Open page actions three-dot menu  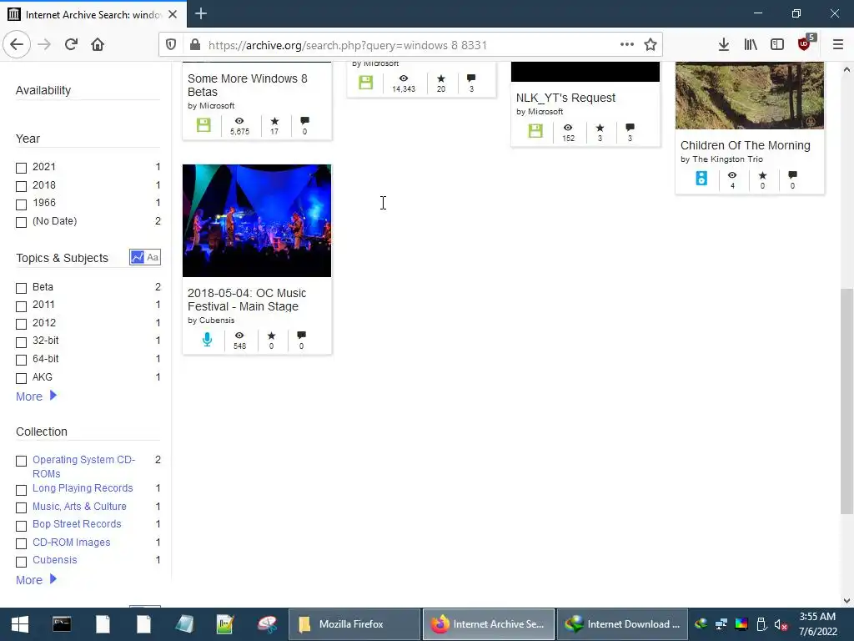coord(627,45)
